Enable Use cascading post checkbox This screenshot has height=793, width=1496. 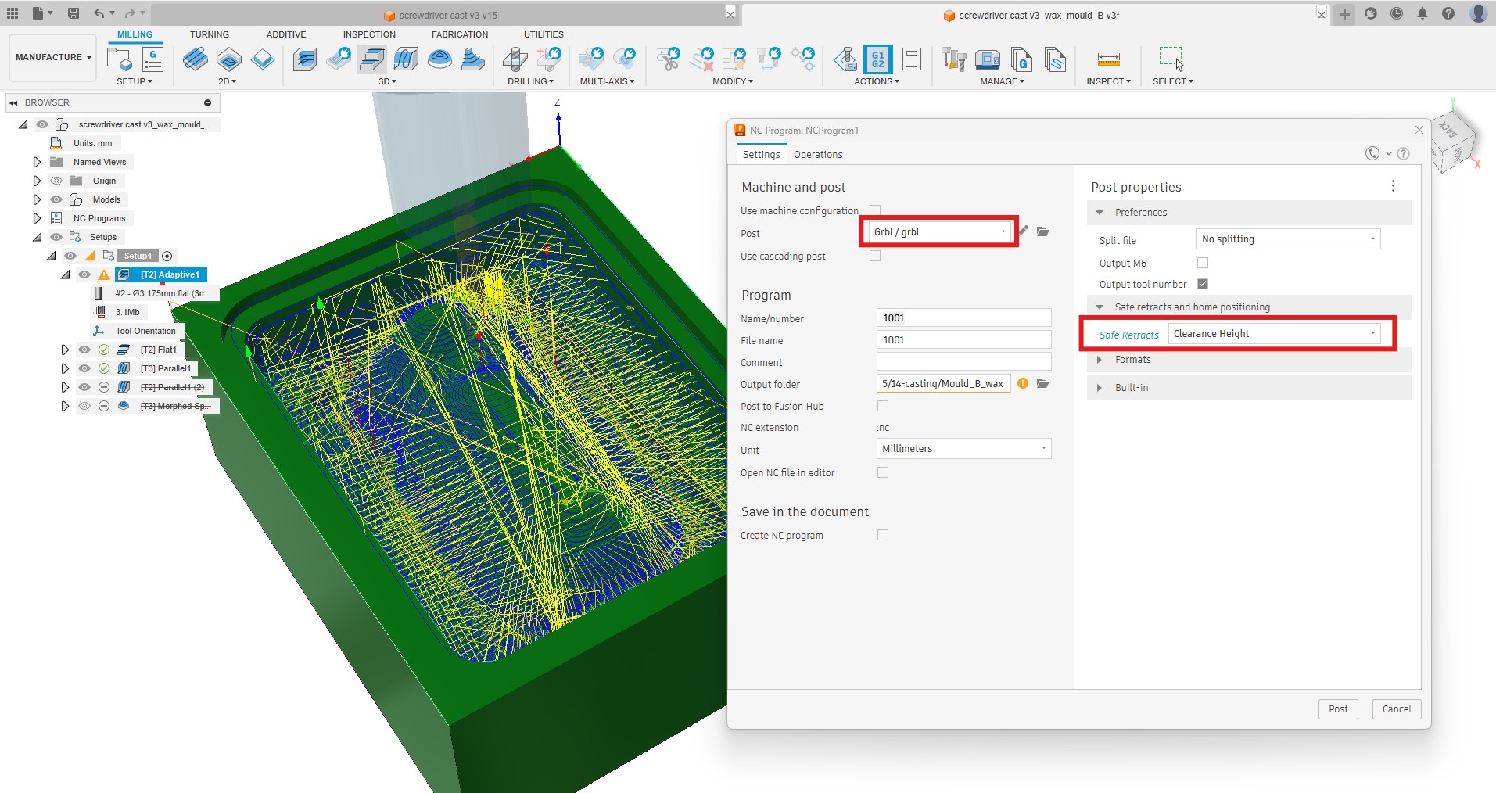875,256
